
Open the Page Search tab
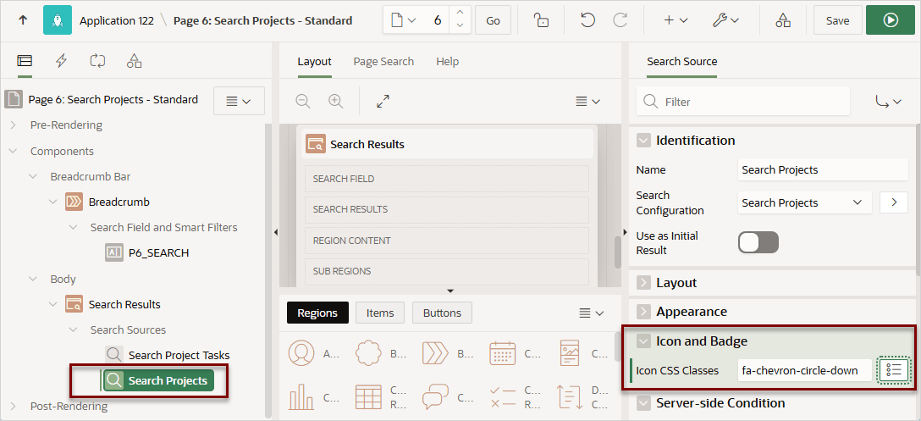pyautogui.click(x=383, y=62)
